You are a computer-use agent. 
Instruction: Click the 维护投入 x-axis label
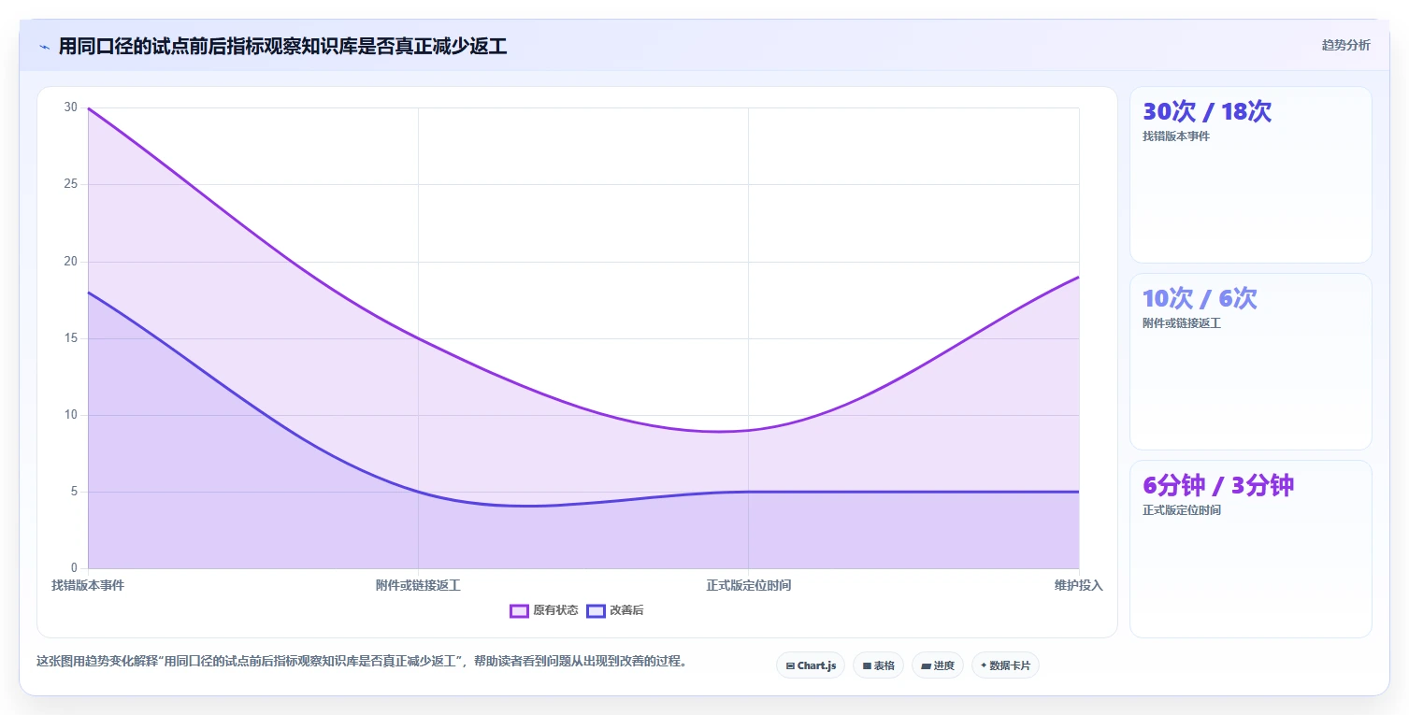[x=1079, y=585]
